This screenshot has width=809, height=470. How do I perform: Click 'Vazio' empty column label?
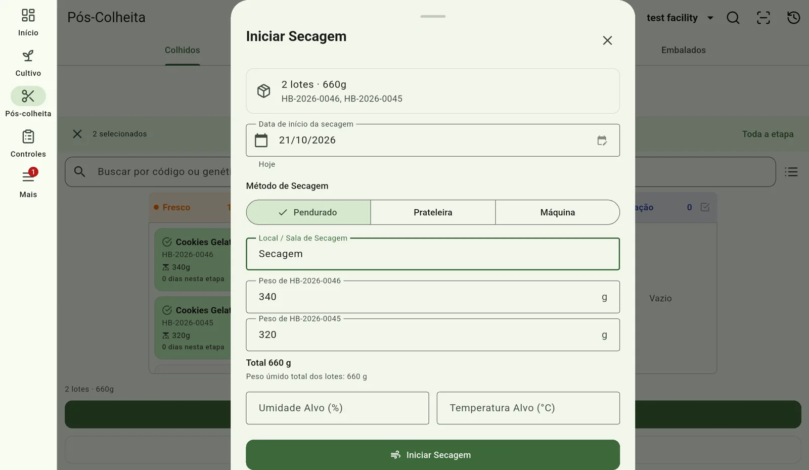click(x=660, y=298)
